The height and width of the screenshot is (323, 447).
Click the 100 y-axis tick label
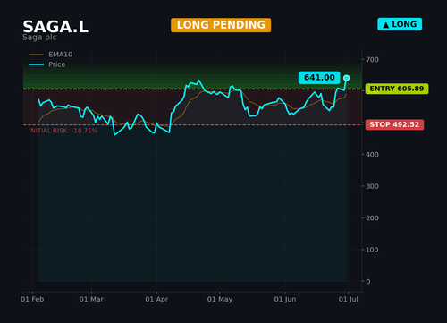(372, 250)
